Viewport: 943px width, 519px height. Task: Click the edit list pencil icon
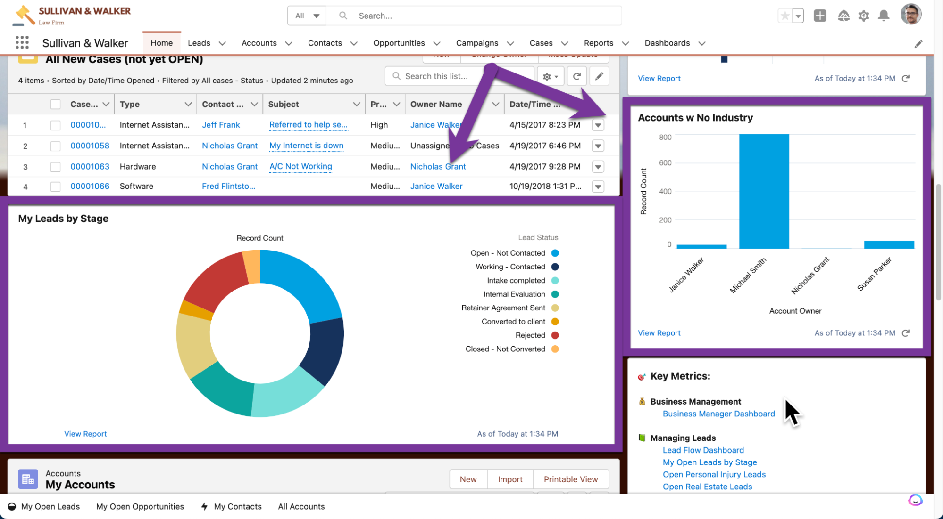coord(599,76)
